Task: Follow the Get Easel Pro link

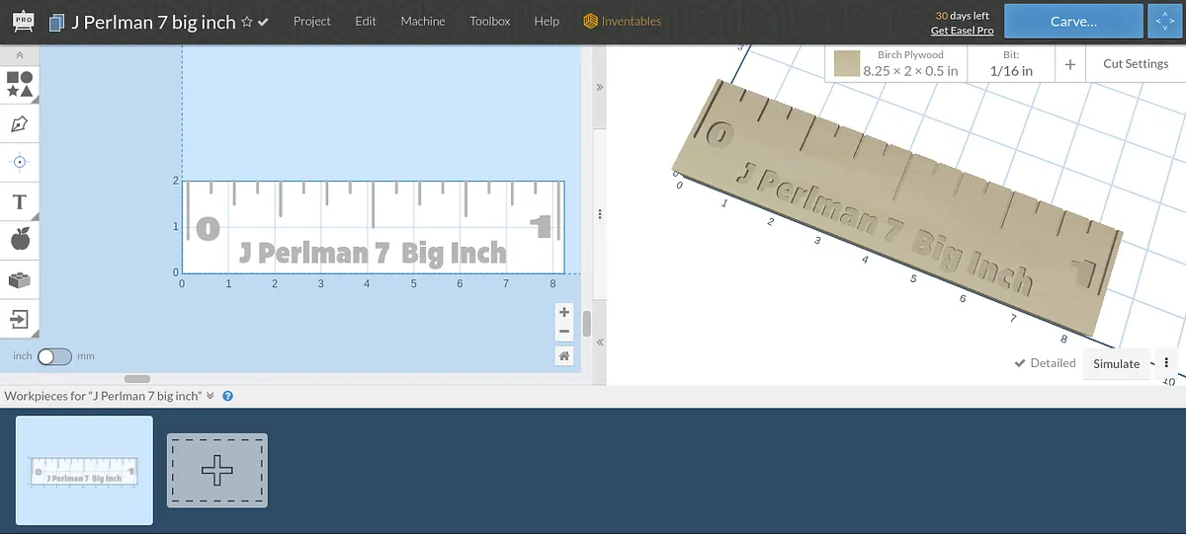Action: (x=962, y=31)
